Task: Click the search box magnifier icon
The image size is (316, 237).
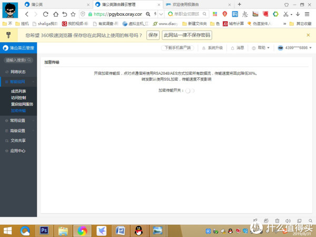Action: coord(204,14)
